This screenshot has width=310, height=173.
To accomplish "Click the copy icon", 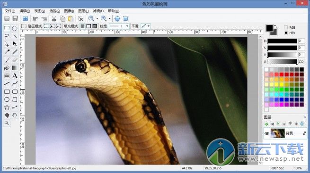I will coord(62,19).
